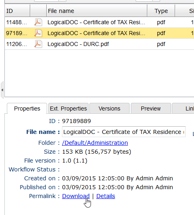Switch to the Ext. Properties tab
The height and width of the screenshot is (215, 194).
click(x=68, y=109)
